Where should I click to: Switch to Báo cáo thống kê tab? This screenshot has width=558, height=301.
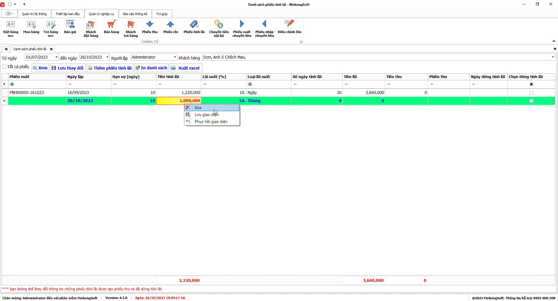click(x=135, y=14)
